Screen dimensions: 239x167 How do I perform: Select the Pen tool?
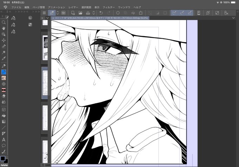pyautogui.click(x=4, y=66)
